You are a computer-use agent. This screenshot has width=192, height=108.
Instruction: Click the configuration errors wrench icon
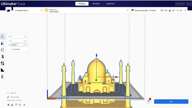[x=148, y=101]
